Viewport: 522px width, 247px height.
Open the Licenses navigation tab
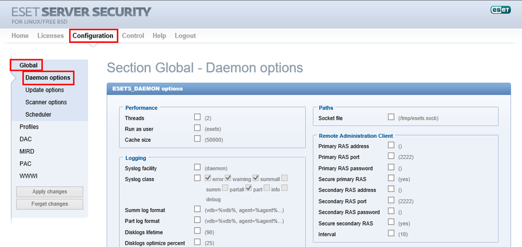click(x=50, y=36)
